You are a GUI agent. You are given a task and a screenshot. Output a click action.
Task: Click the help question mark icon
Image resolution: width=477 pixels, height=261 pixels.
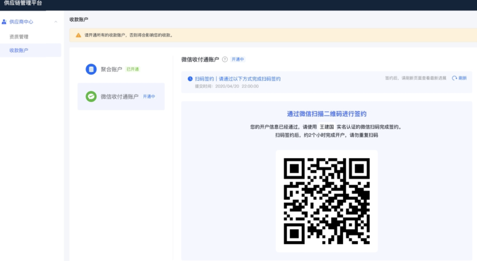(x=225, y=59)
